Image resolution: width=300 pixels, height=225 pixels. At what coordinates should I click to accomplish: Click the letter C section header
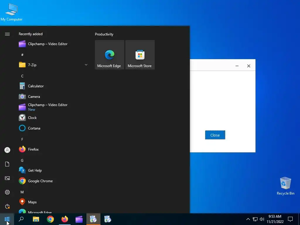tap(22, 76)
